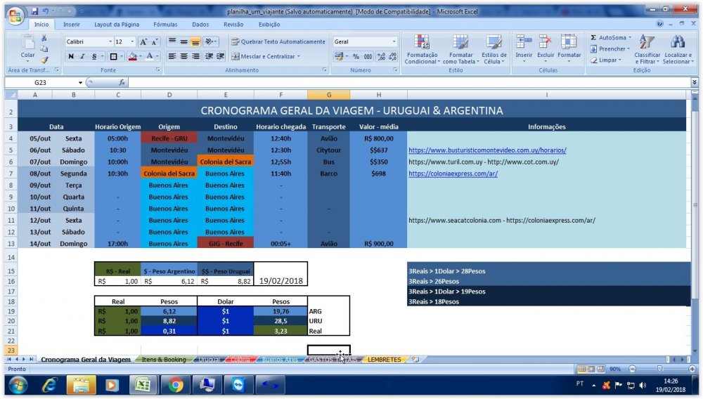Click the Name Box showing G23
The width and height of the screenshot is (703, 399).
tap(44, 82)
